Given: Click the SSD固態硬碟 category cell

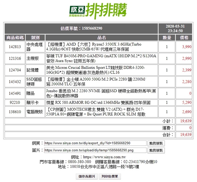Looking at the screenshot, I should (35, 82).
